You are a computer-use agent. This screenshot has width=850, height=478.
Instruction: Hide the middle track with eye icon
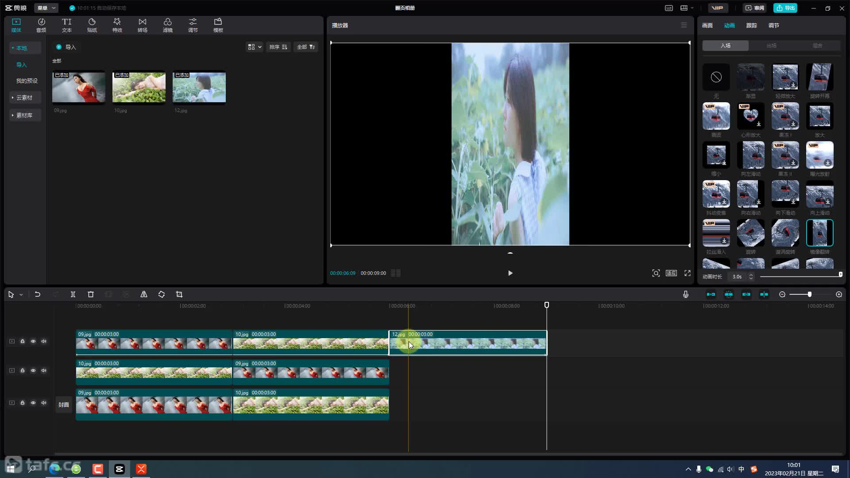[33, 370]
